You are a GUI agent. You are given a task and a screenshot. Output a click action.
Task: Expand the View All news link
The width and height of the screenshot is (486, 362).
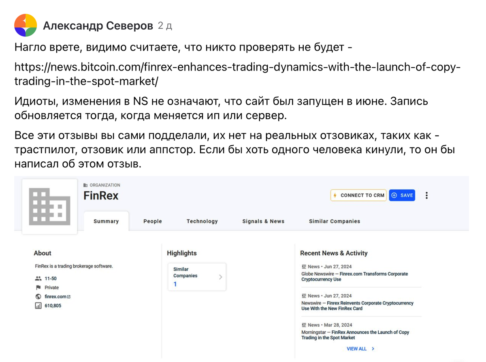coord(360,349)
